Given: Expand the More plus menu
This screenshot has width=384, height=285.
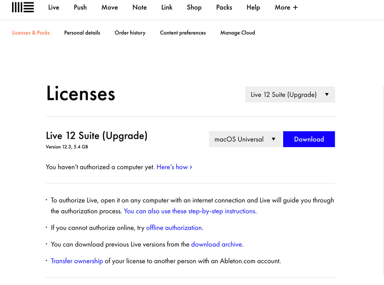Looking at the screenshot, I should click(x=286, y=7).
